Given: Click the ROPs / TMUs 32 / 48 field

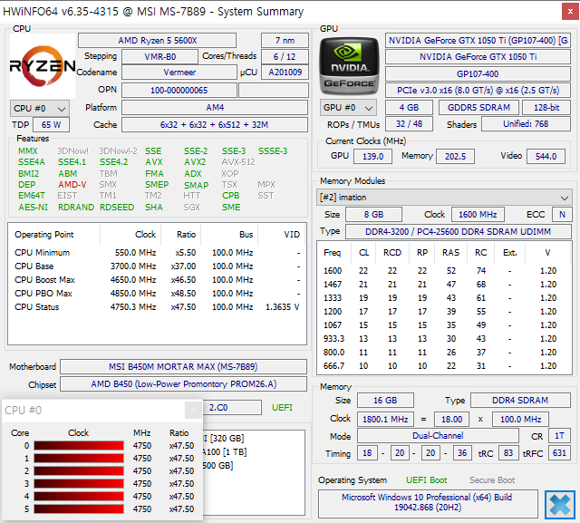Looking at the screenshot, I should pyautogui.click(x=409, y=124).
